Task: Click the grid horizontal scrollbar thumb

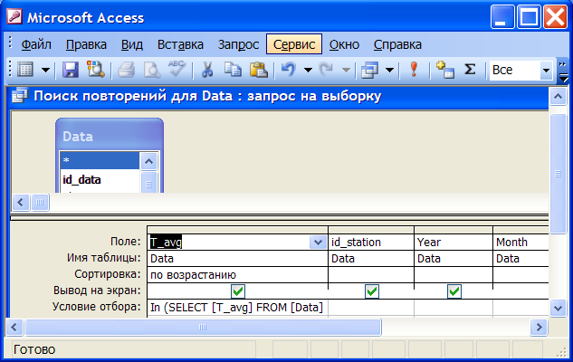Action: tap(203, 327)
